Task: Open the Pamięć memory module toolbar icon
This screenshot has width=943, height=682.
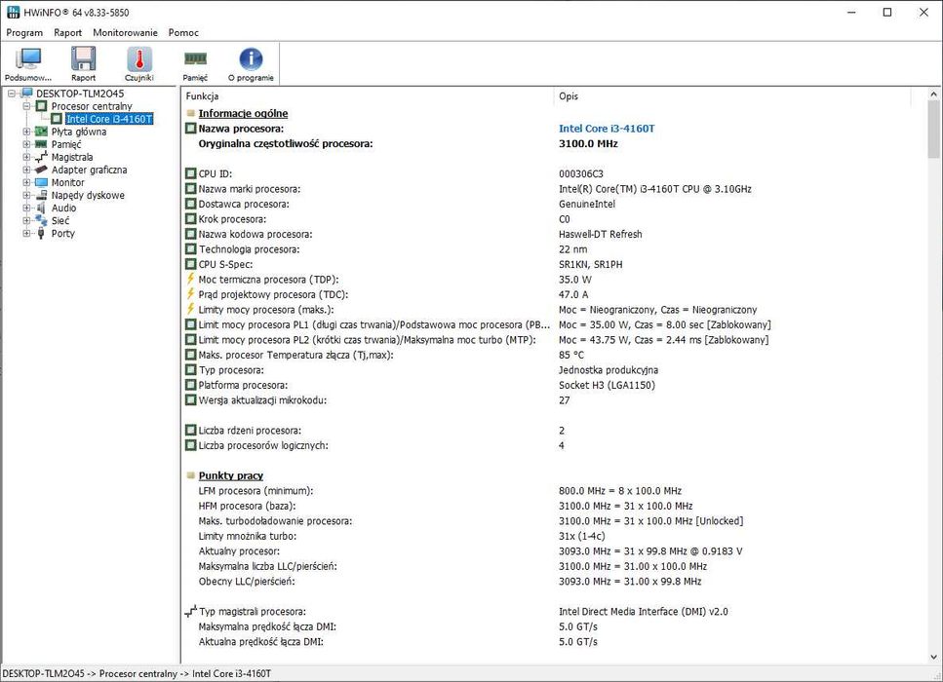Action: [195, 58]
